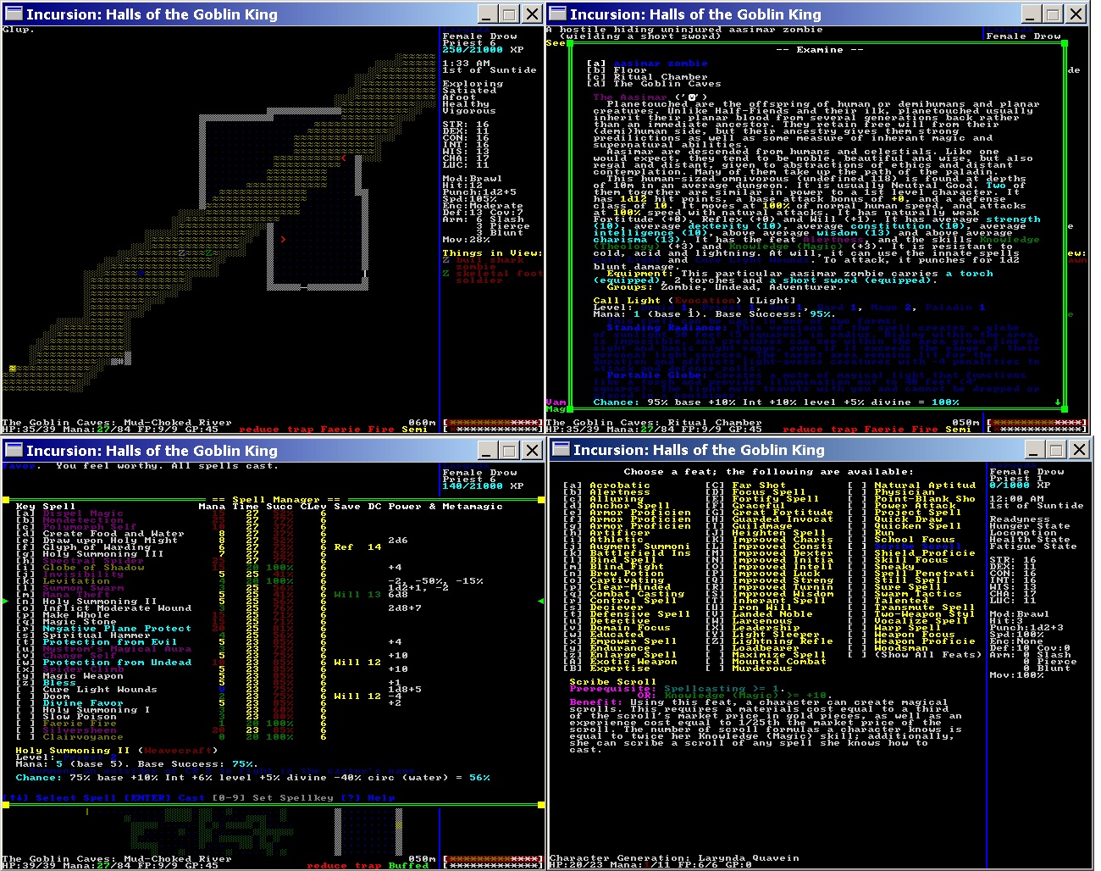Click the app icon in the Examine window title bar
Screen dimensions: 1101x871
pyautogui.click(x=557, y=14)
